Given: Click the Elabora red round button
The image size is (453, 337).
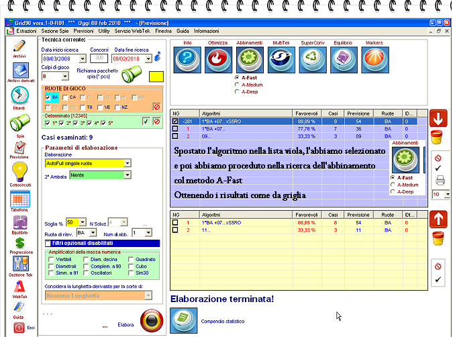Looking at the screenshot, I should pos(152,321).
